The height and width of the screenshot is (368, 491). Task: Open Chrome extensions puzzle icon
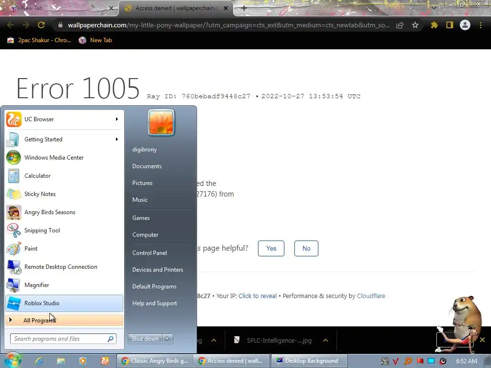(434, 25)
